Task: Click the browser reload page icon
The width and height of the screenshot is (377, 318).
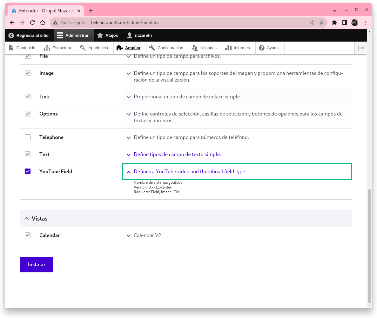Action: (x=32, y=23)
